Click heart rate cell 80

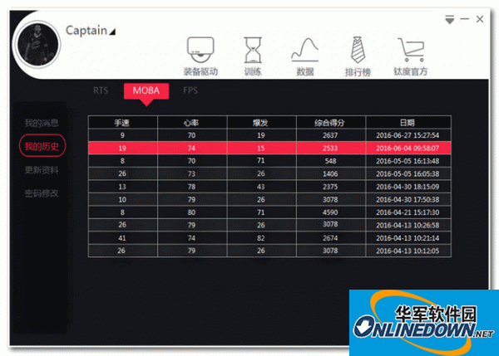pyautogui.click(x=192, y=212)
